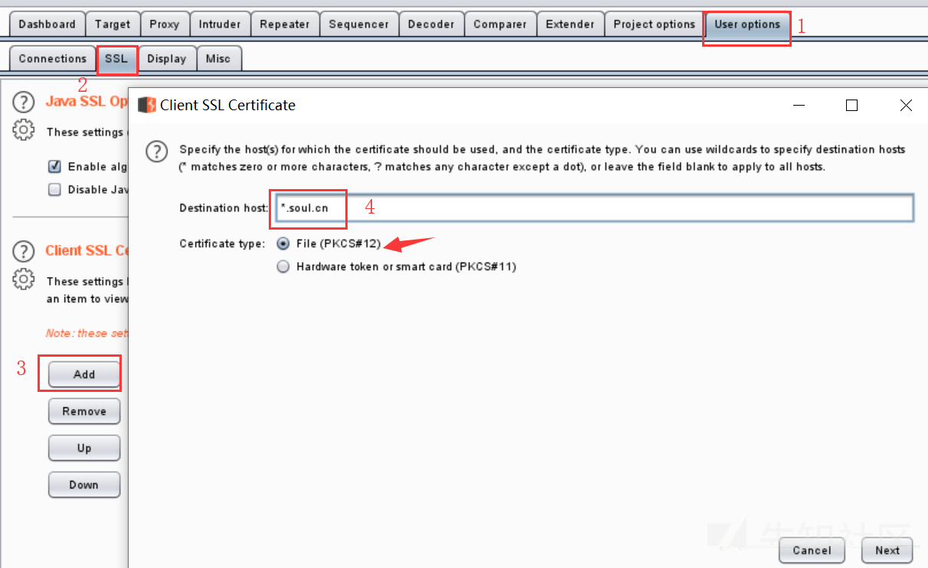Minimize the Client SSL Certificate dialog
Viewport: 928px width, 568px height.
coord(799,106)
